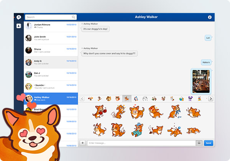
Task: Open Jordan Fillmore conversation
Action: [51, 26]
